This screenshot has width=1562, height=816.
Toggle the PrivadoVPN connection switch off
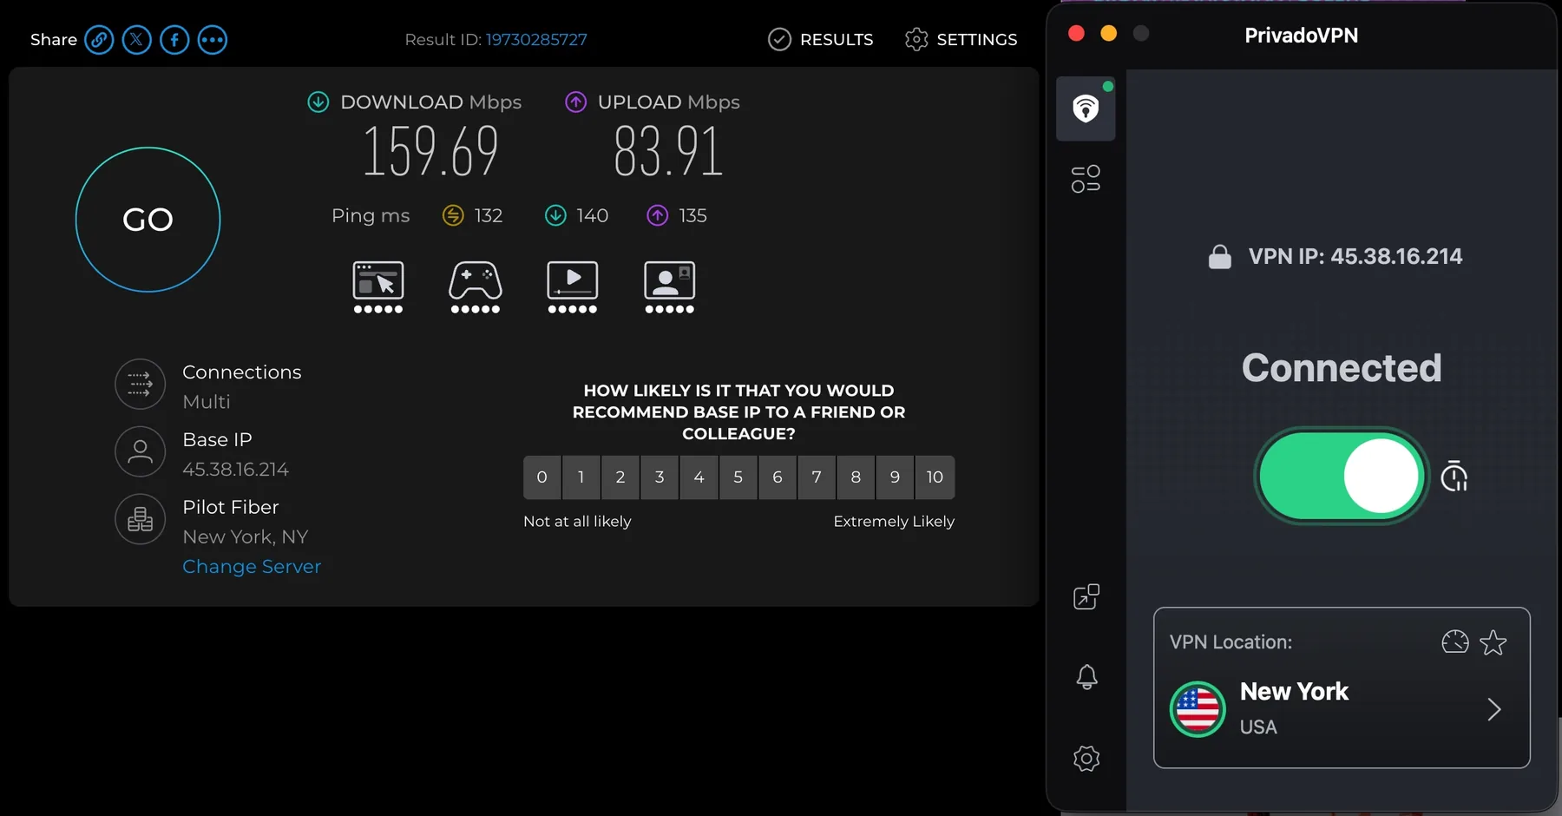pyautogui.click(x=1342, y=476)
